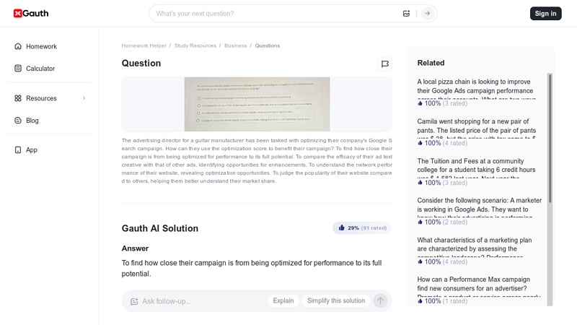Open the question photo thumbnail
The image size is (577, 325).
pyautogui.click(x=257, y=104)
